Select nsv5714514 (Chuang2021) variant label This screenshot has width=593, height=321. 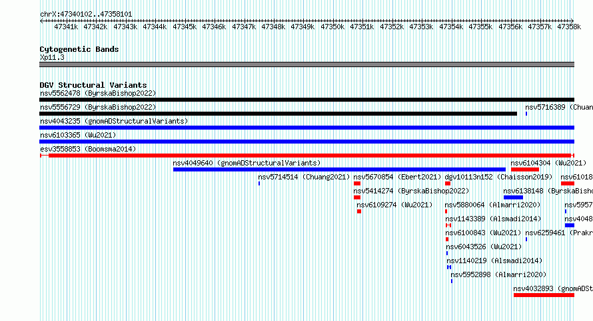click(304, 177)
